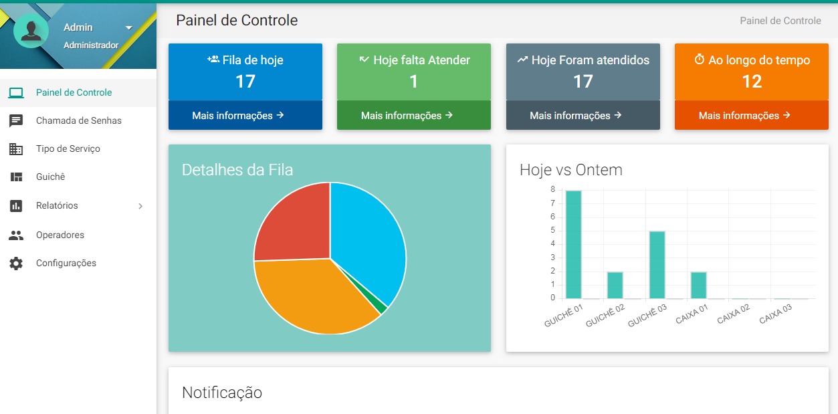Open the Chamada de Senhas menu item
Viewport: 838px width, 414px height.
tap(78, 121)
